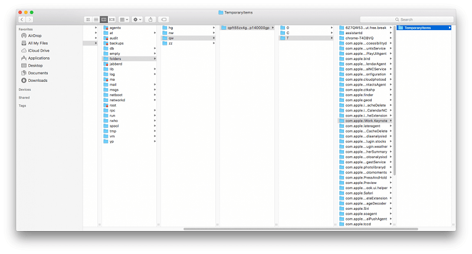The width and height of the screenshot is (472, 254).
Task: Expand the tmp folder arrow
Action: pyautogui.click(x=155, y=131)
